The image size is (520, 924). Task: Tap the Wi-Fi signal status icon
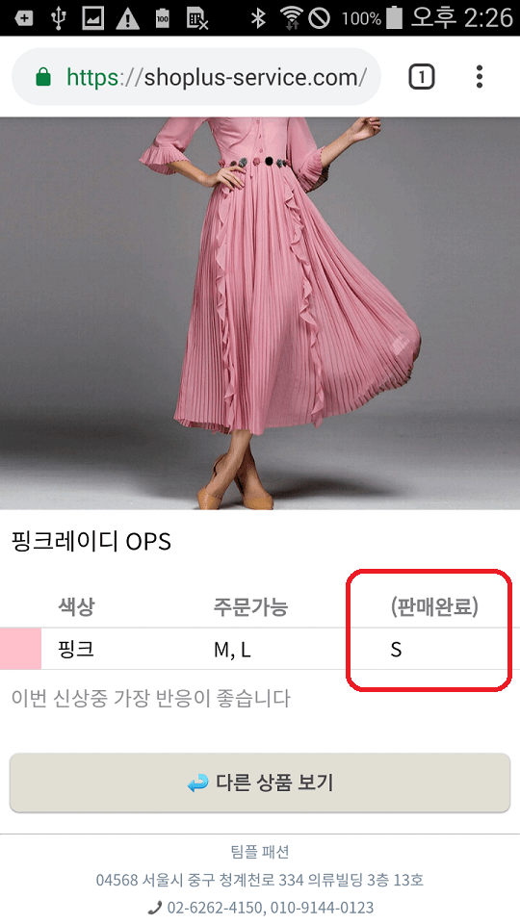tap(291, 18)
